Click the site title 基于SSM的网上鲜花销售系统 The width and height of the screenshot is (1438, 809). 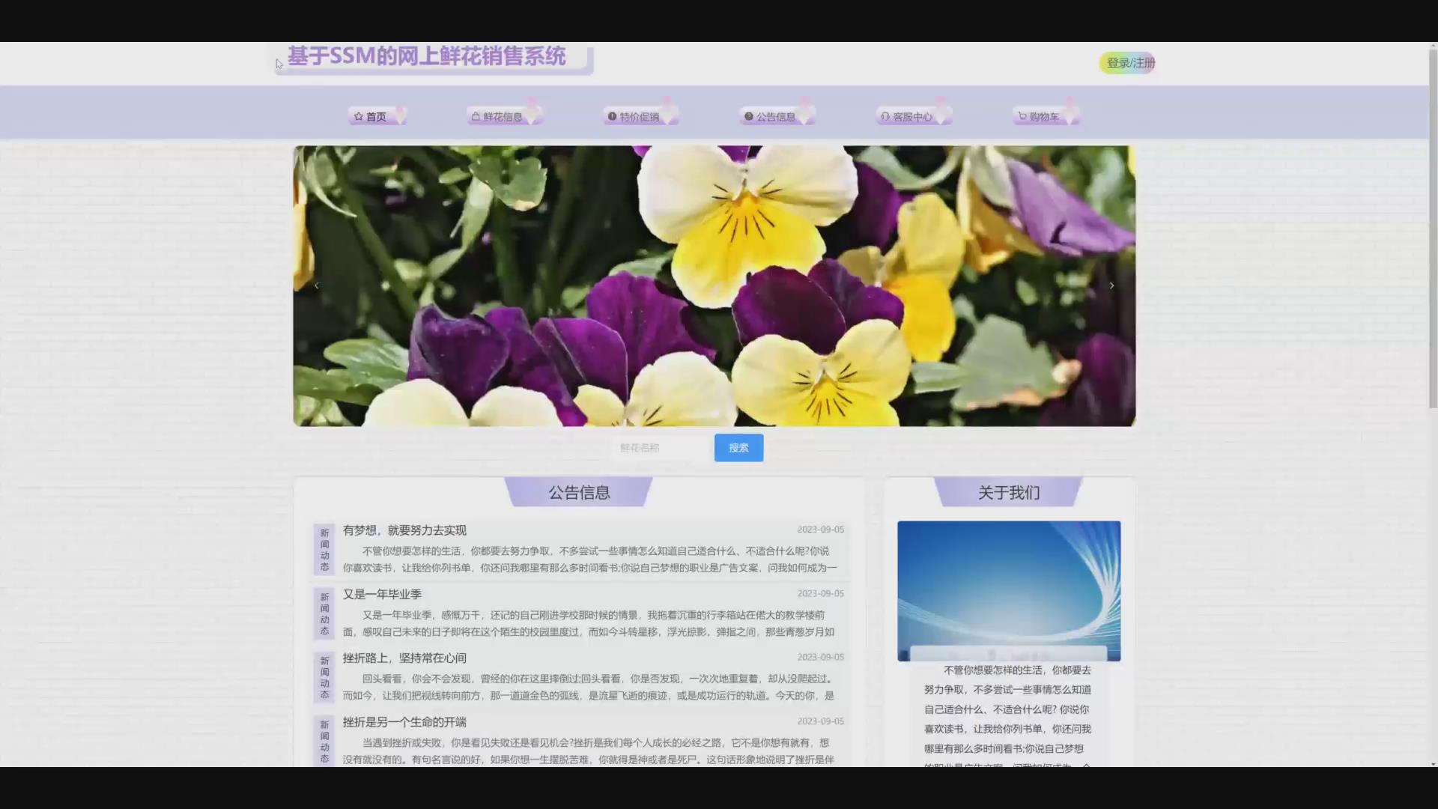coord(427,57)
